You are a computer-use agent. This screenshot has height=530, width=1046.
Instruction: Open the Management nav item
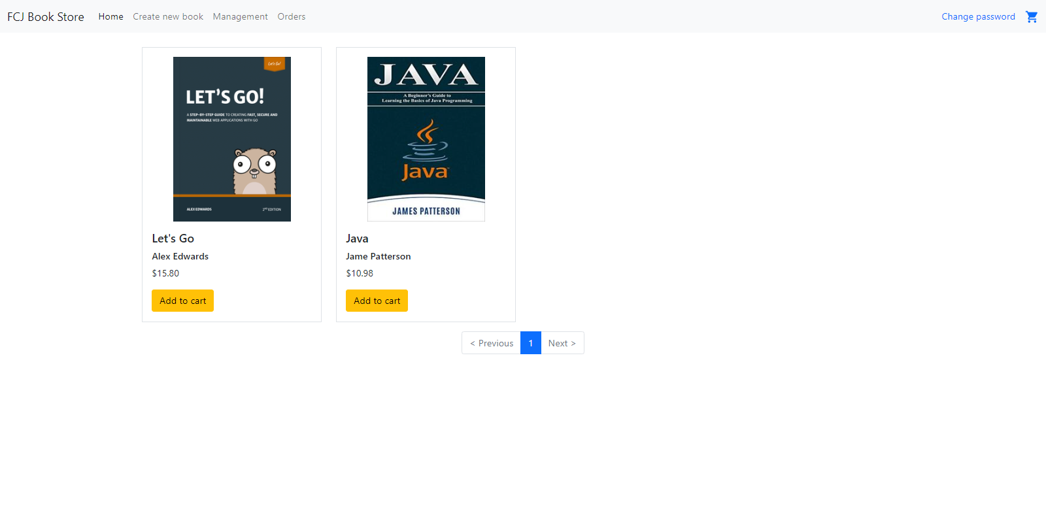coord(240,16)
